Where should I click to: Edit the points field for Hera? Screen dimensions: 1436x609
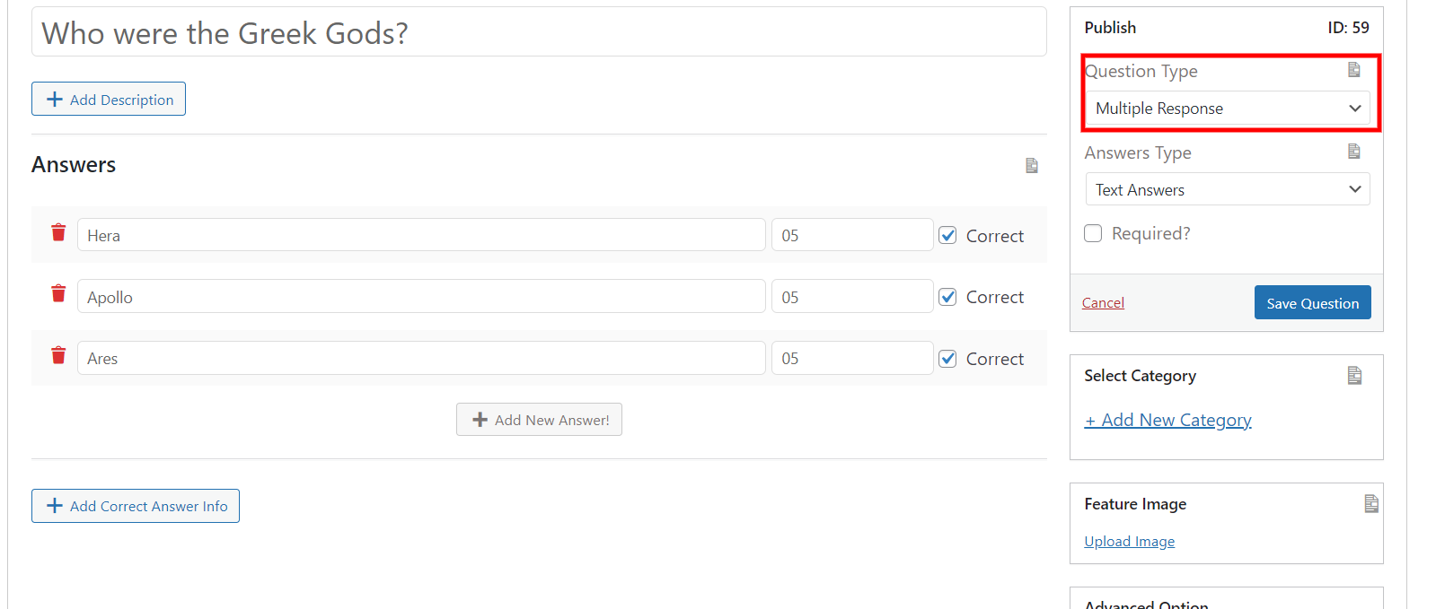click(852, 235)
